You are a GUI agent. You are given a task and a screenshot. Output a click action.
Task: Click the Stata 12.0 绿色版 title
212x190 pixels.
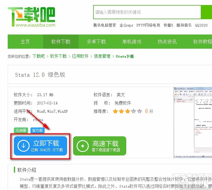40,75
